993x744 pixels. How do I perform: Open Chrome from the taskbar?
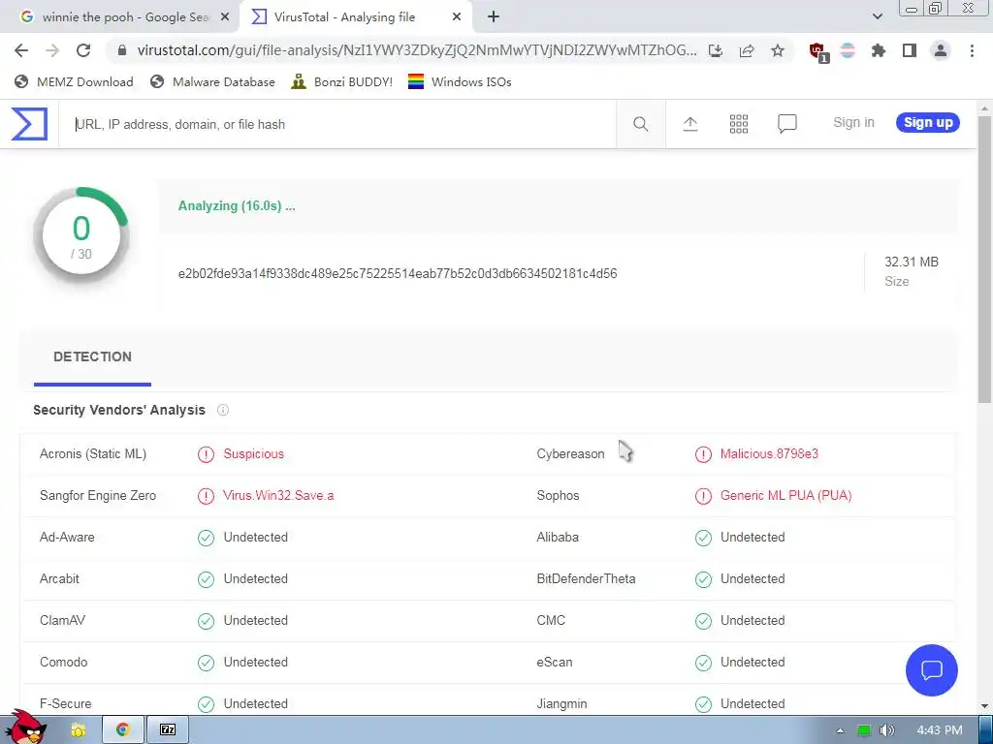[x=123, y=730]
